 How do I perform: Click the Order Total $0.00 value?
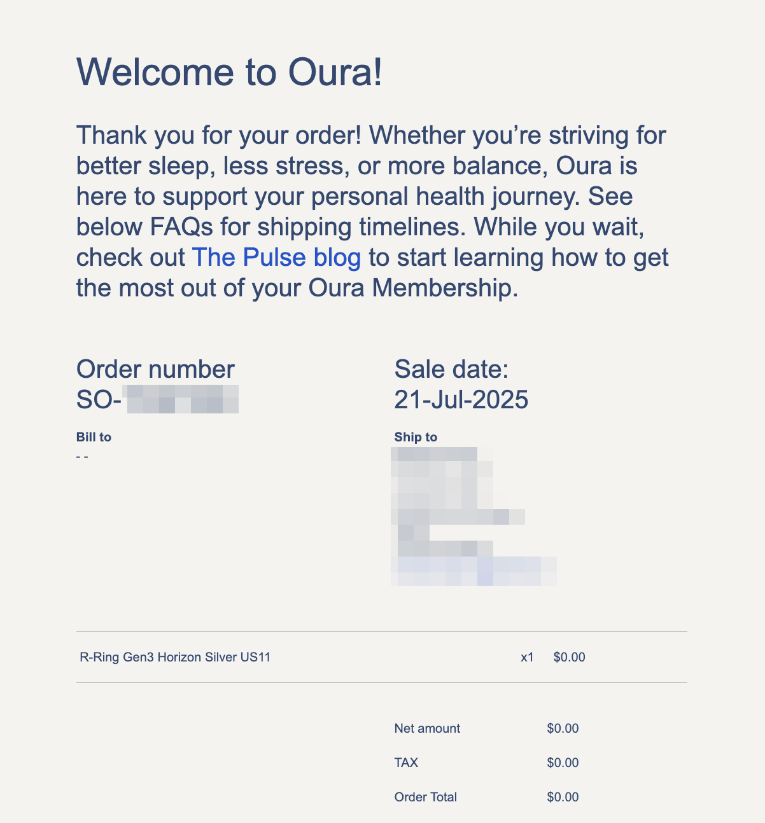[x=563, y=797]
